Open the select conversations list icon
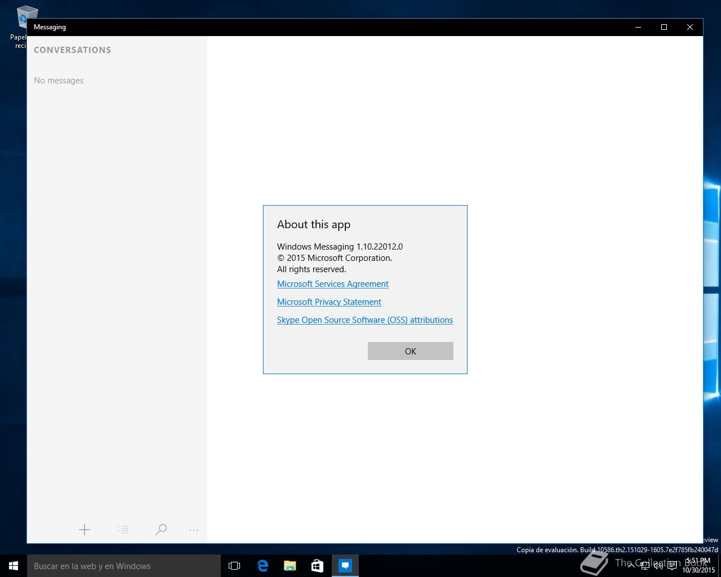This screenshot has width=721, height=577. (x=123, y=530)
